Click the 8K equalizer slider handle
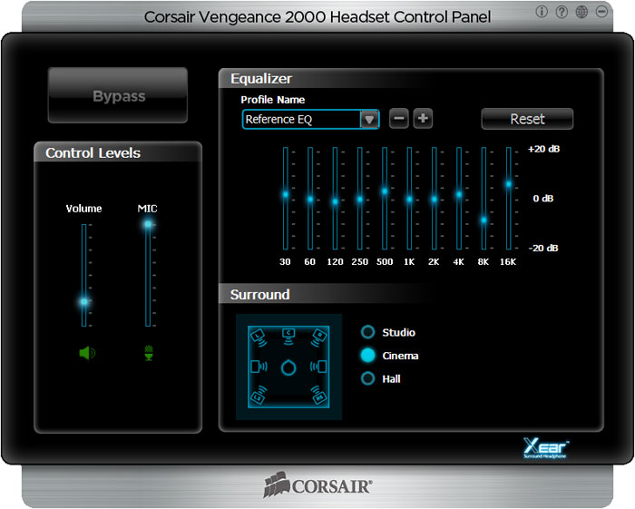This screenshot has height=509, width=635. pyautogui.click(x=484, y=220)
